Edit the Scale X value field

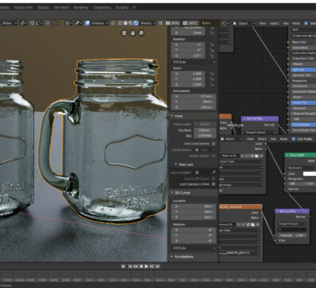(x=188, y=74)
